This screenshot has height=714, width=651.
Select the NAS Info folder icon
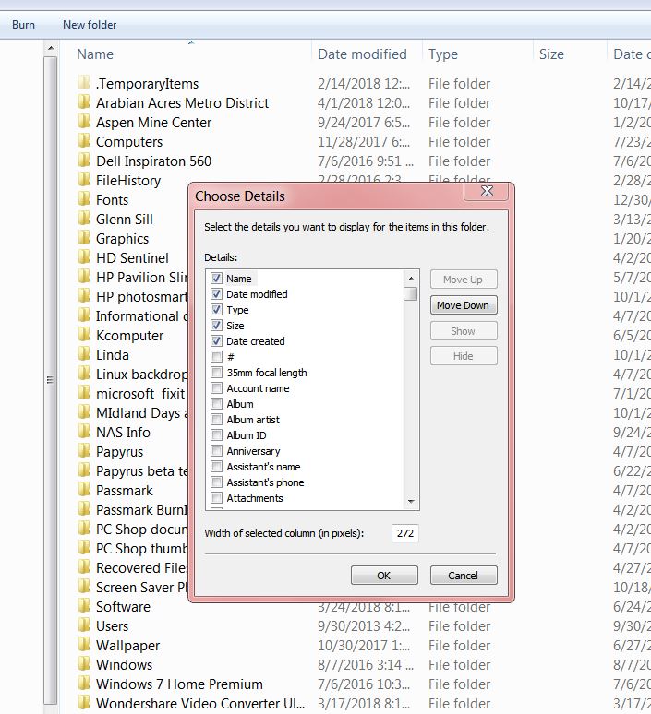click(84, 432)
